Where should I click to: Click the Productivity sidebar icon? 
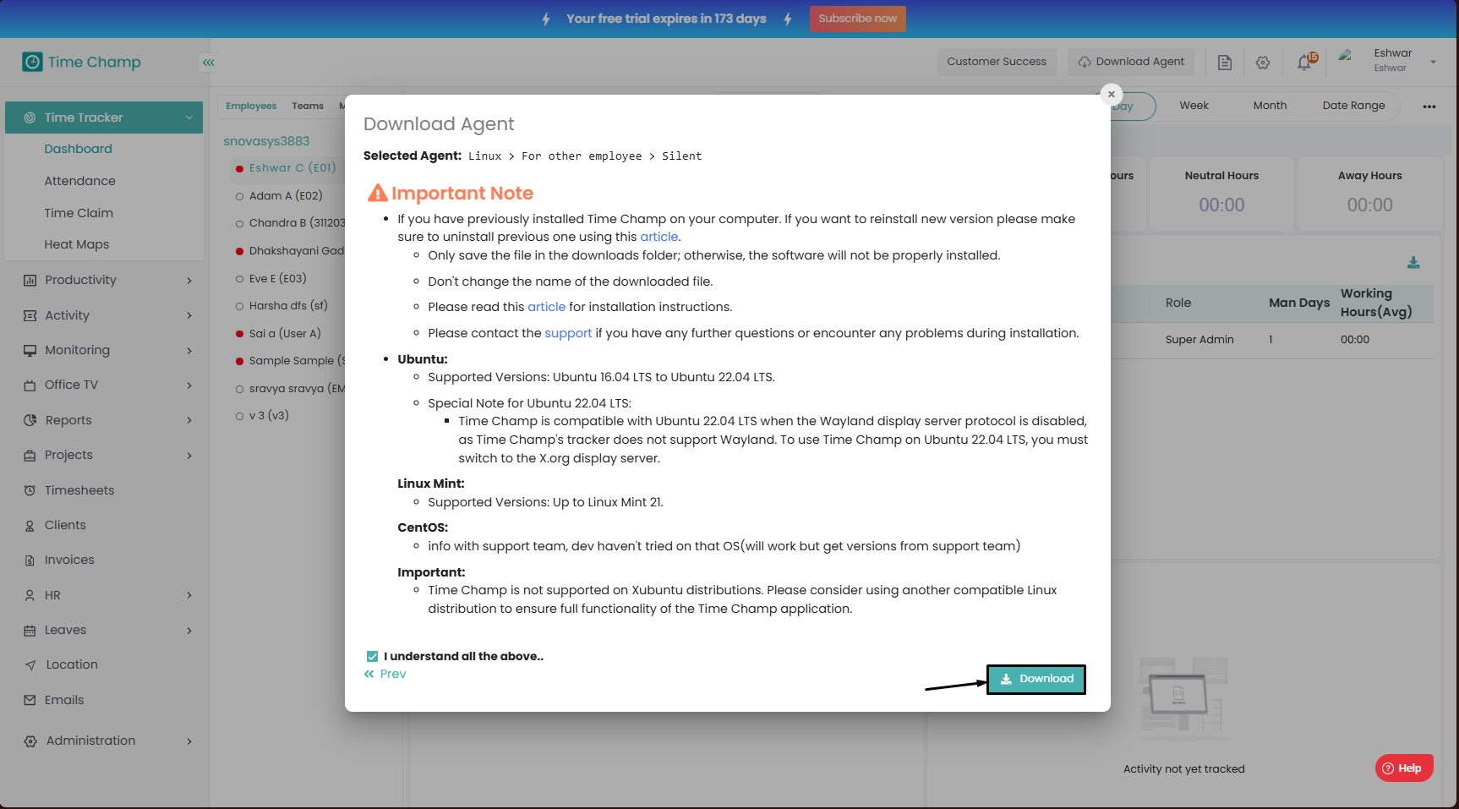point(30,281)
